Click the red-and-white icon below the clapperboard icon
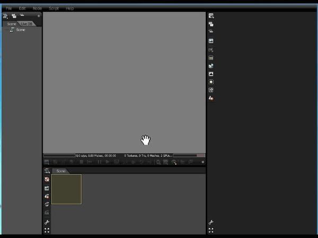The width and height of the screenshot is (318, 238). click(47, 196)
